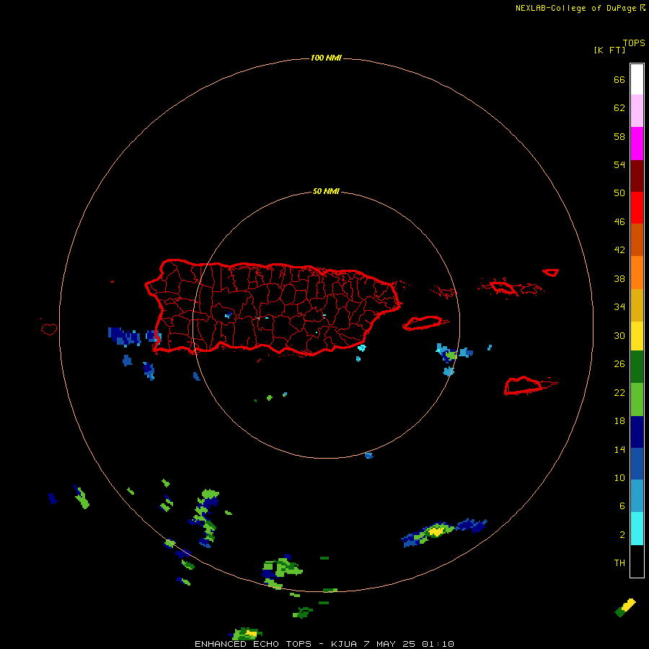The image size is (649, 649).
Task: Click the [K FT] units label
Action: pyautogui.click(x=609, y=50)
